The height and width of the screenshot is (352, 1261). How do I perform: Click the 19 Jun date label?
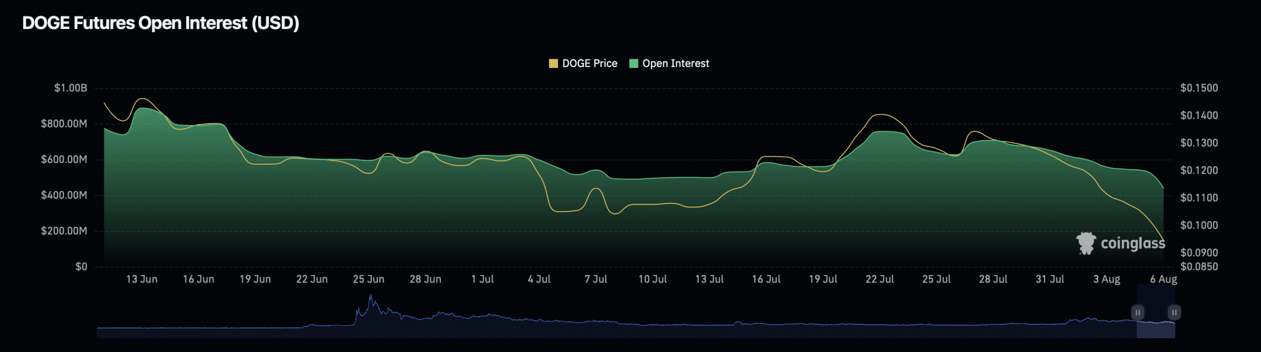[255, 279]
